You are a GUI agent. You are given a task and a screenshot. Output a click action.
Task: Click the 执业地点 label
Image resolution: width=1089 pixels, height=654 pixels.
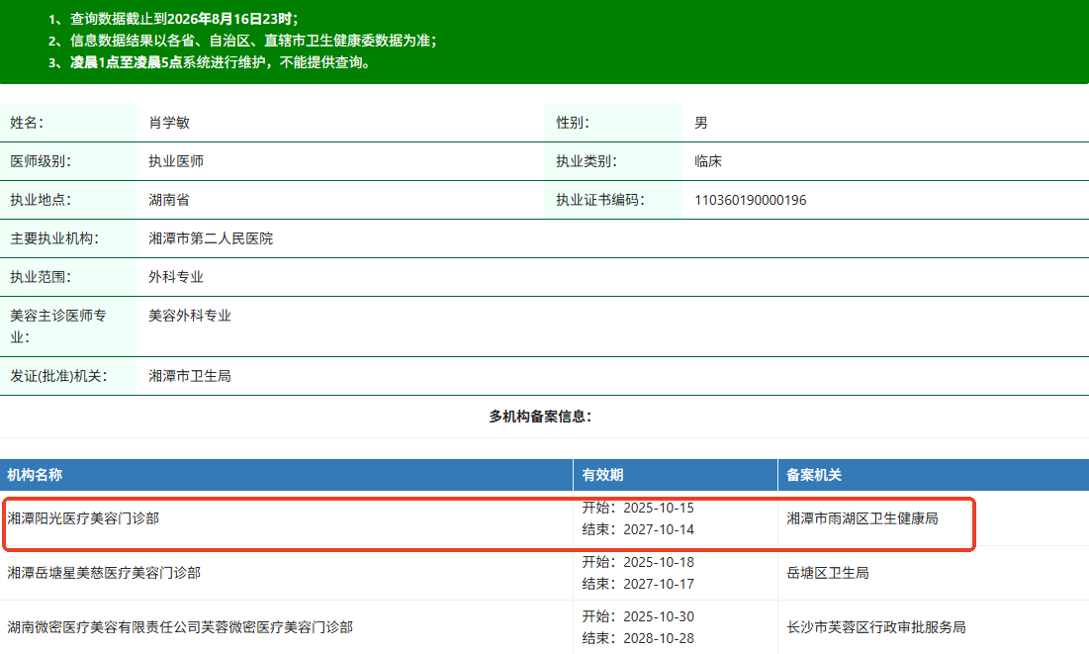pos(41,200)
